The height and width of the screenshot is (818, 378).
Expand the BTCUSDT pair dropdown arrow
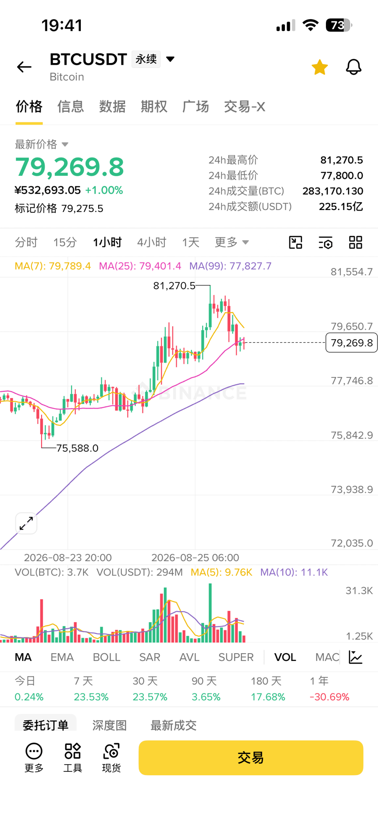point(170,59)
